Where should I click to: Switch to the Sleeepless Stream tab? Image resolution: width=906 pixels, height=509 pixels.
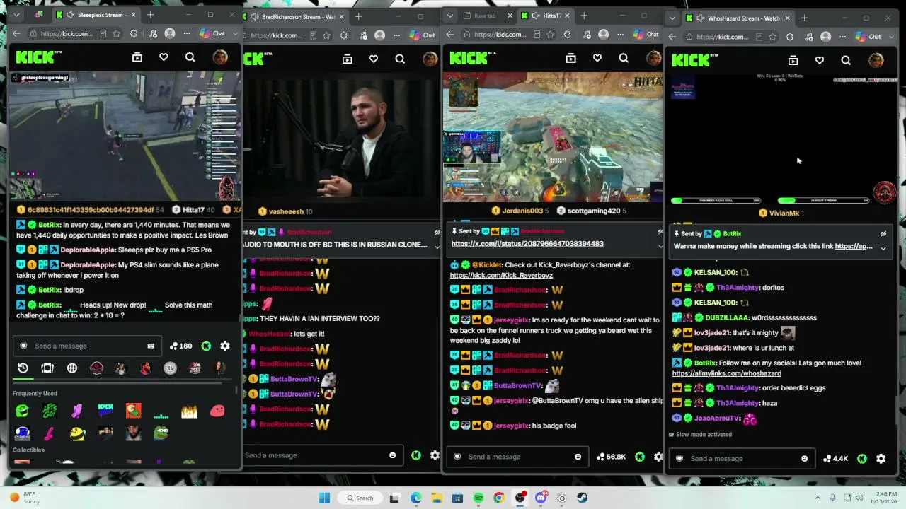(96, 15)
